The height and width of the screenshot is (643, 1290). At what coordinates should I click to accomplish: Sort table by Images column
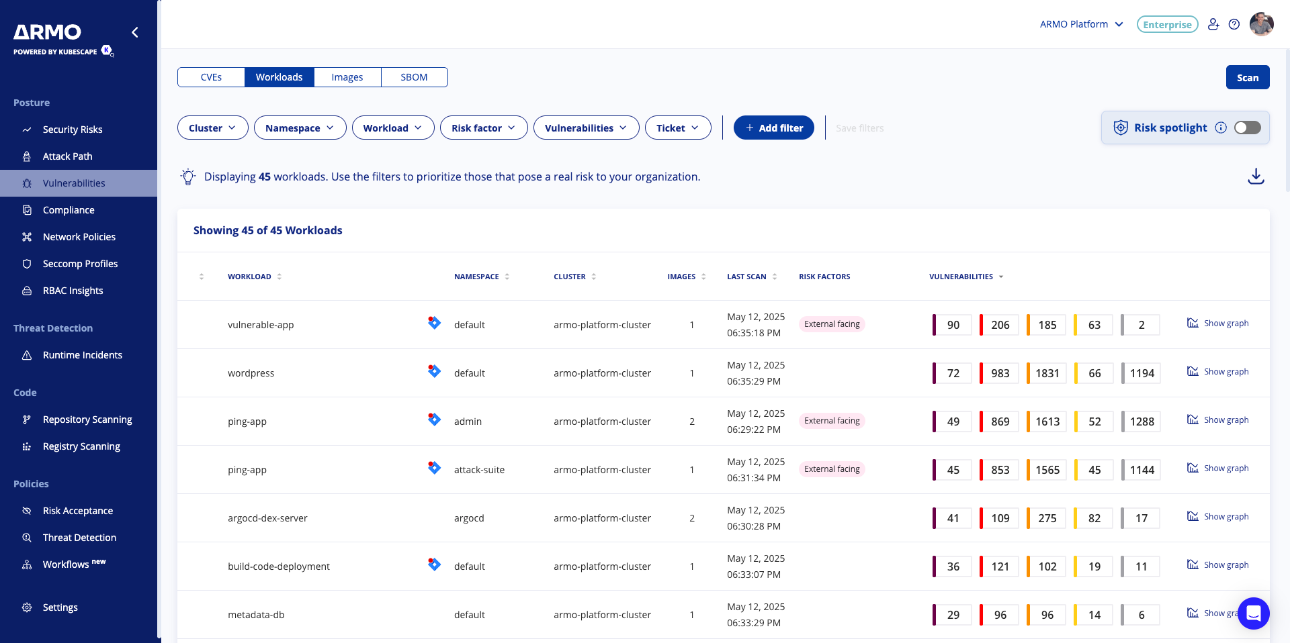687,277
